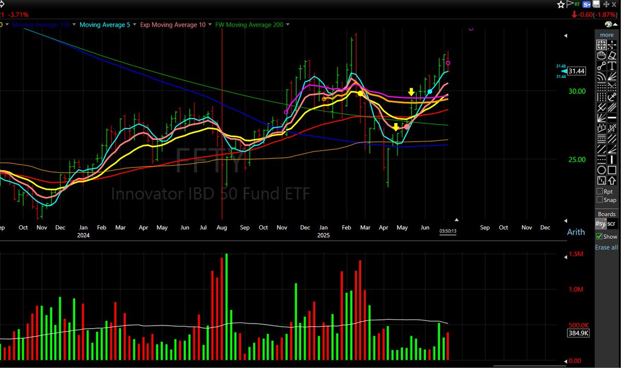Click the 31.44 current price label
Viewport: 621px width, 368px height.
click(578, 71)
